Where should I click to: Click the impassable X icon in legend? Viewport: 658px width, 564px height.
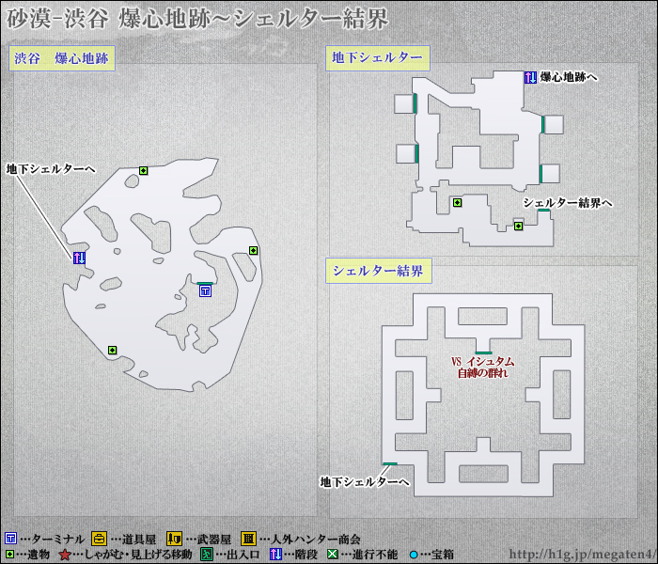pyautogui.click(x=332, y=555)
